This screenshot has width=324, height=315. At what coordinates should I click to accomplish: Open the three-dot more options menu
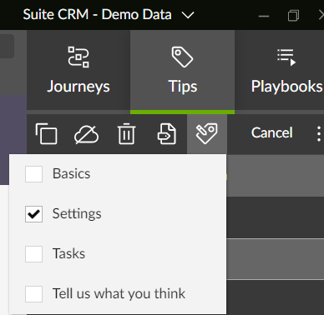[x=319, y=134]
